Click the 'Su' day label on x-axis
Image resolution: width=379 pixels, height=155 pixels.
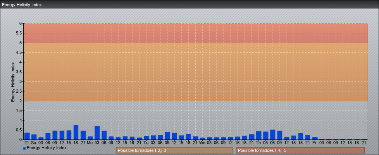pos(34,143)
